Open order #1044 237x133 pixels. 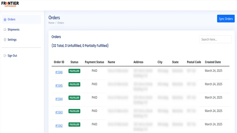[59, 99]
